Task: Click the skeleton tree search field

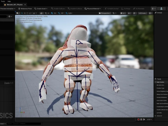Action: click(3, 16)
